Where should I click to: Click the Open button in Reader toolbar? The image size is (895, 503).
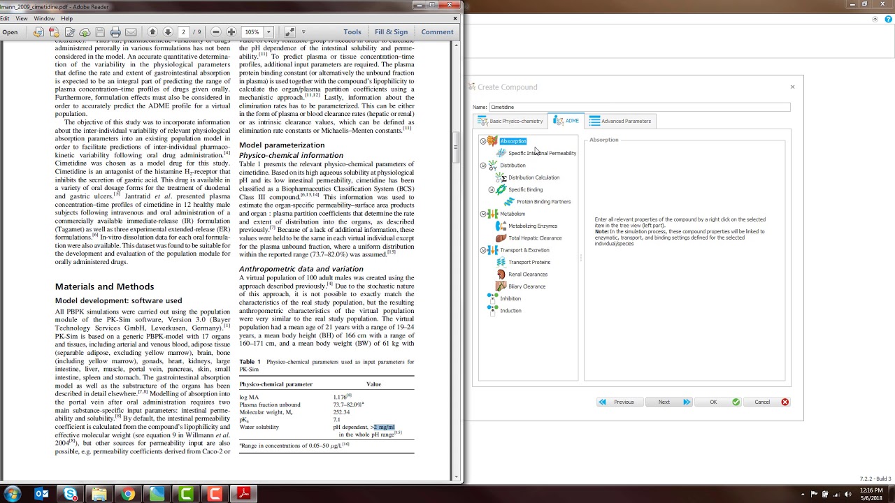(10, 32)
